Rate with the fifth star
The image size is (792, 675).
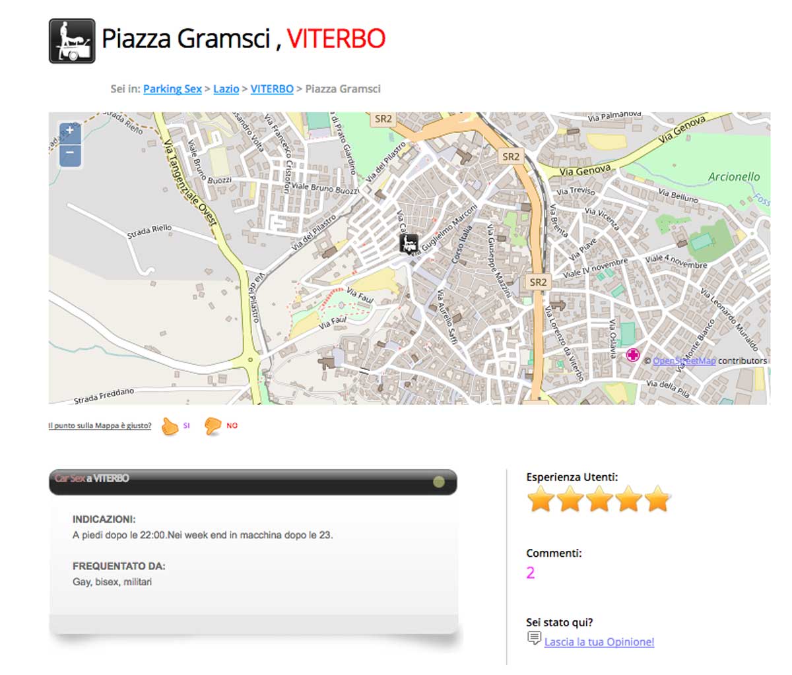pos(657,499)
